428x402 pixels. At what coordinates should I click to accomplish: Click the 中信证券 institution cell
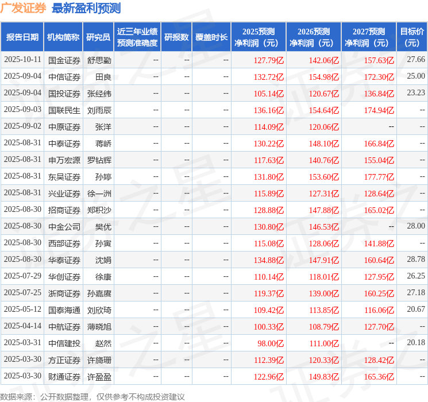[x=64, y=77]
